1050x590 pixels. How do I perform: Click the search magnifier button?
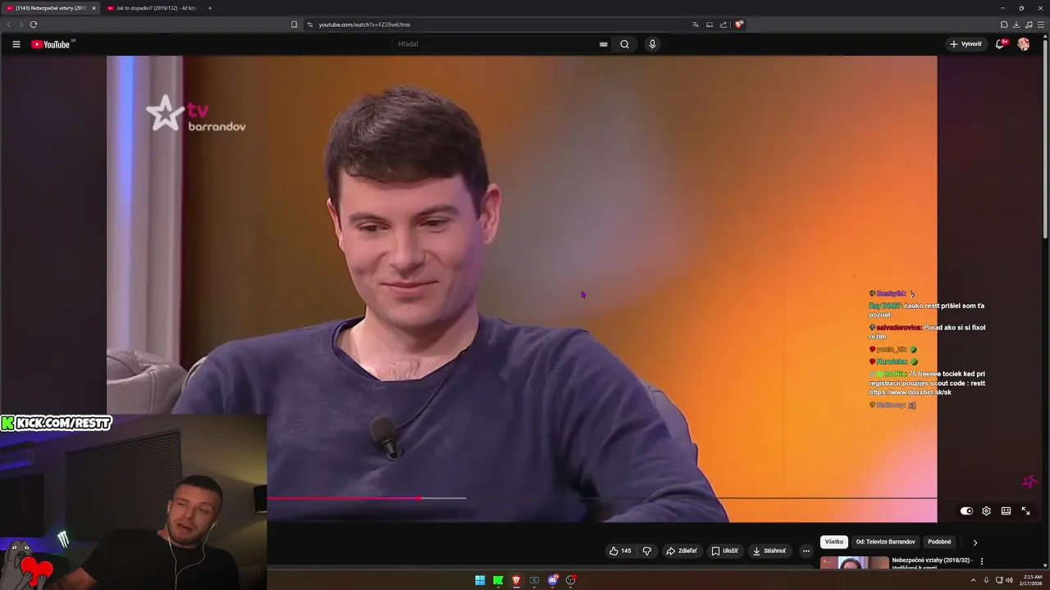pos(624,44)
